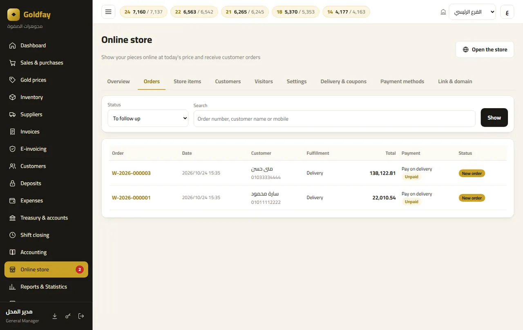
Task: Click the logout arrow icon
Action: [x=81, y=316]
